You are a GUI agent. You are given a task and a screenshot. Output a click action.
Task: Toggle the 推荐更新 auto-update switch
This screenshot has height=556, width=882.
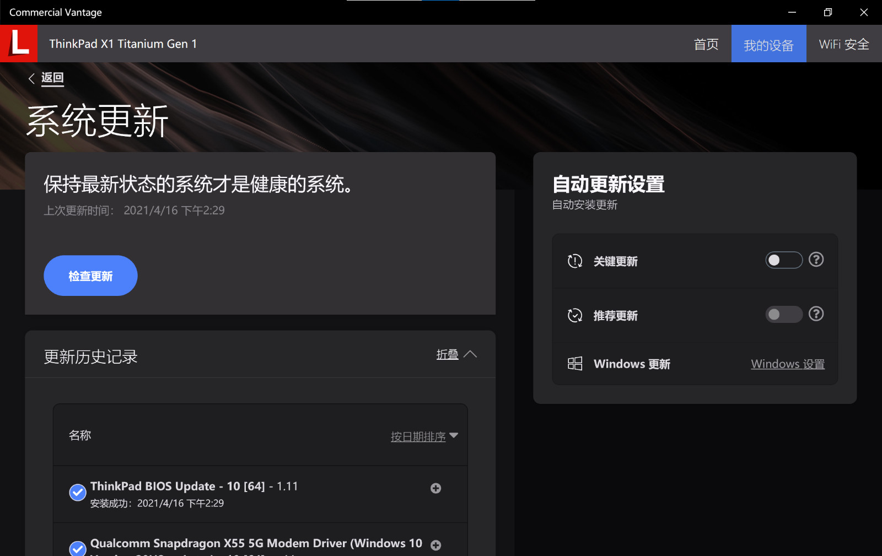[784, 315]
